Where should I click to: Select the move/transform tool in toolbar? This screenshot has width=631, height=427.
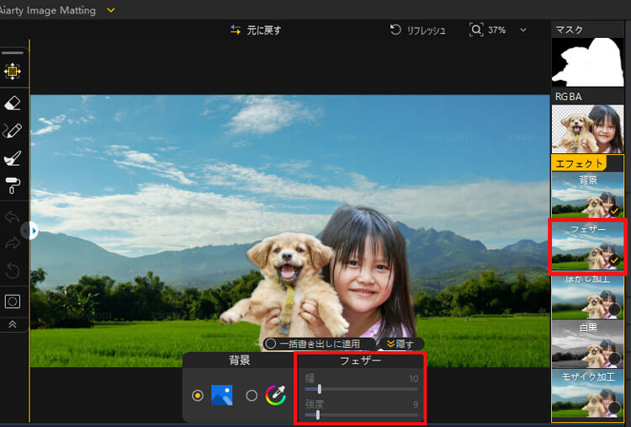point(13,72)
